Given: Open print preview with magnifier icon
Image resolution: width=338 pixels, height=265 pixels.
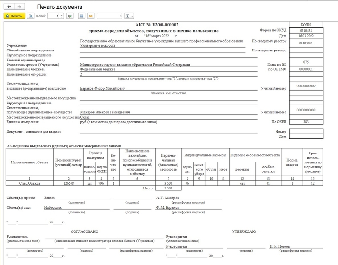Looking at the screenshot, I should (x=31, y=16).
